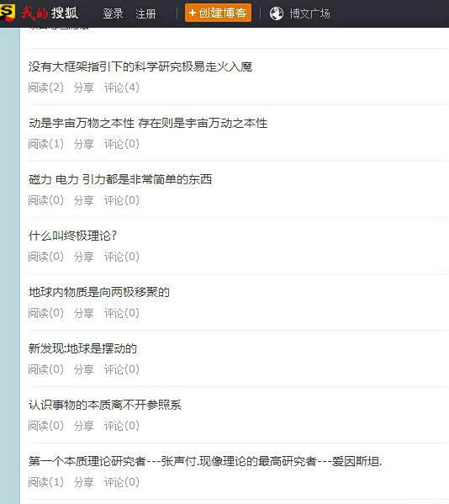Open post 没有大框架指引下的科学研究极易走火入魔
This screenshot has width=449, height=504.
[x=140, y=66]
